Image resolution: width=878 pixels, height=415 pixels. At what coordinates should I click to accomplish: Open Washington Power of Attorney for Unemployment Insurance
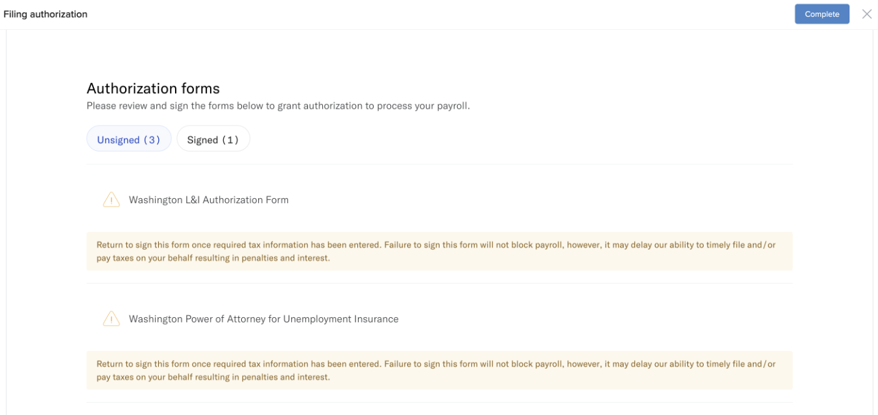click(x=263, y=319)
